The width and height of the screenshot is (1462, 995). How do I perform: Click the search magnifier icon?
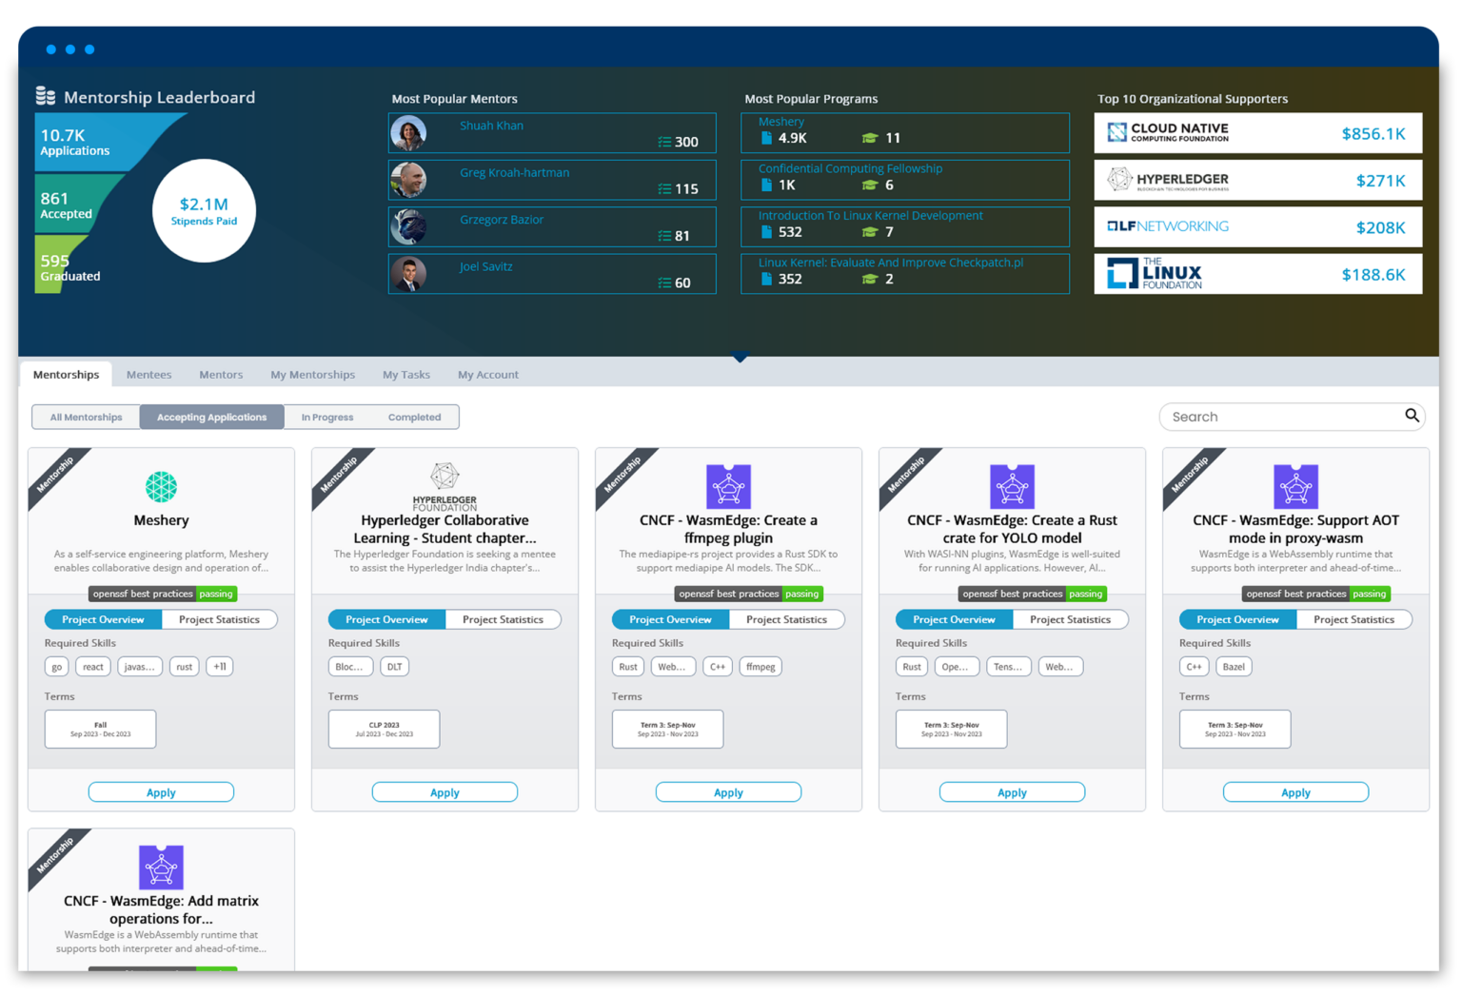1412,416
